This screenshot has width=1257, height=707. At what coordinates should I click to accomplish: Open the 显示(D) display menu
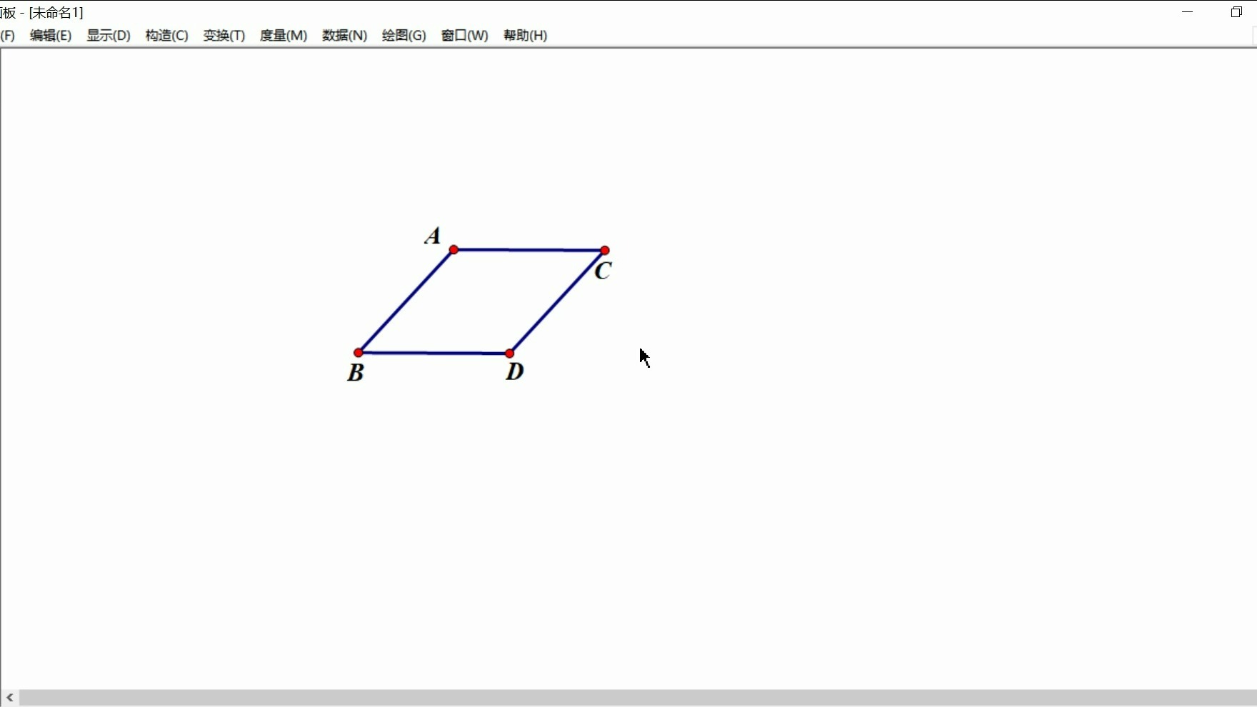[108, 35]
